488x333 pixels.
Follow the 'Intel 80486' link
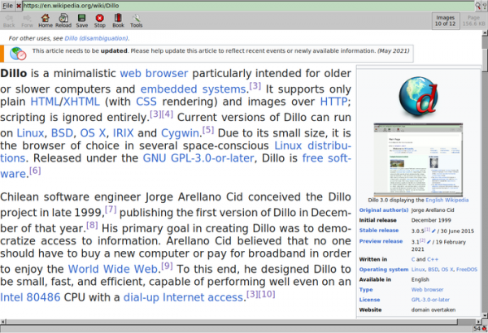pos(36,296)
